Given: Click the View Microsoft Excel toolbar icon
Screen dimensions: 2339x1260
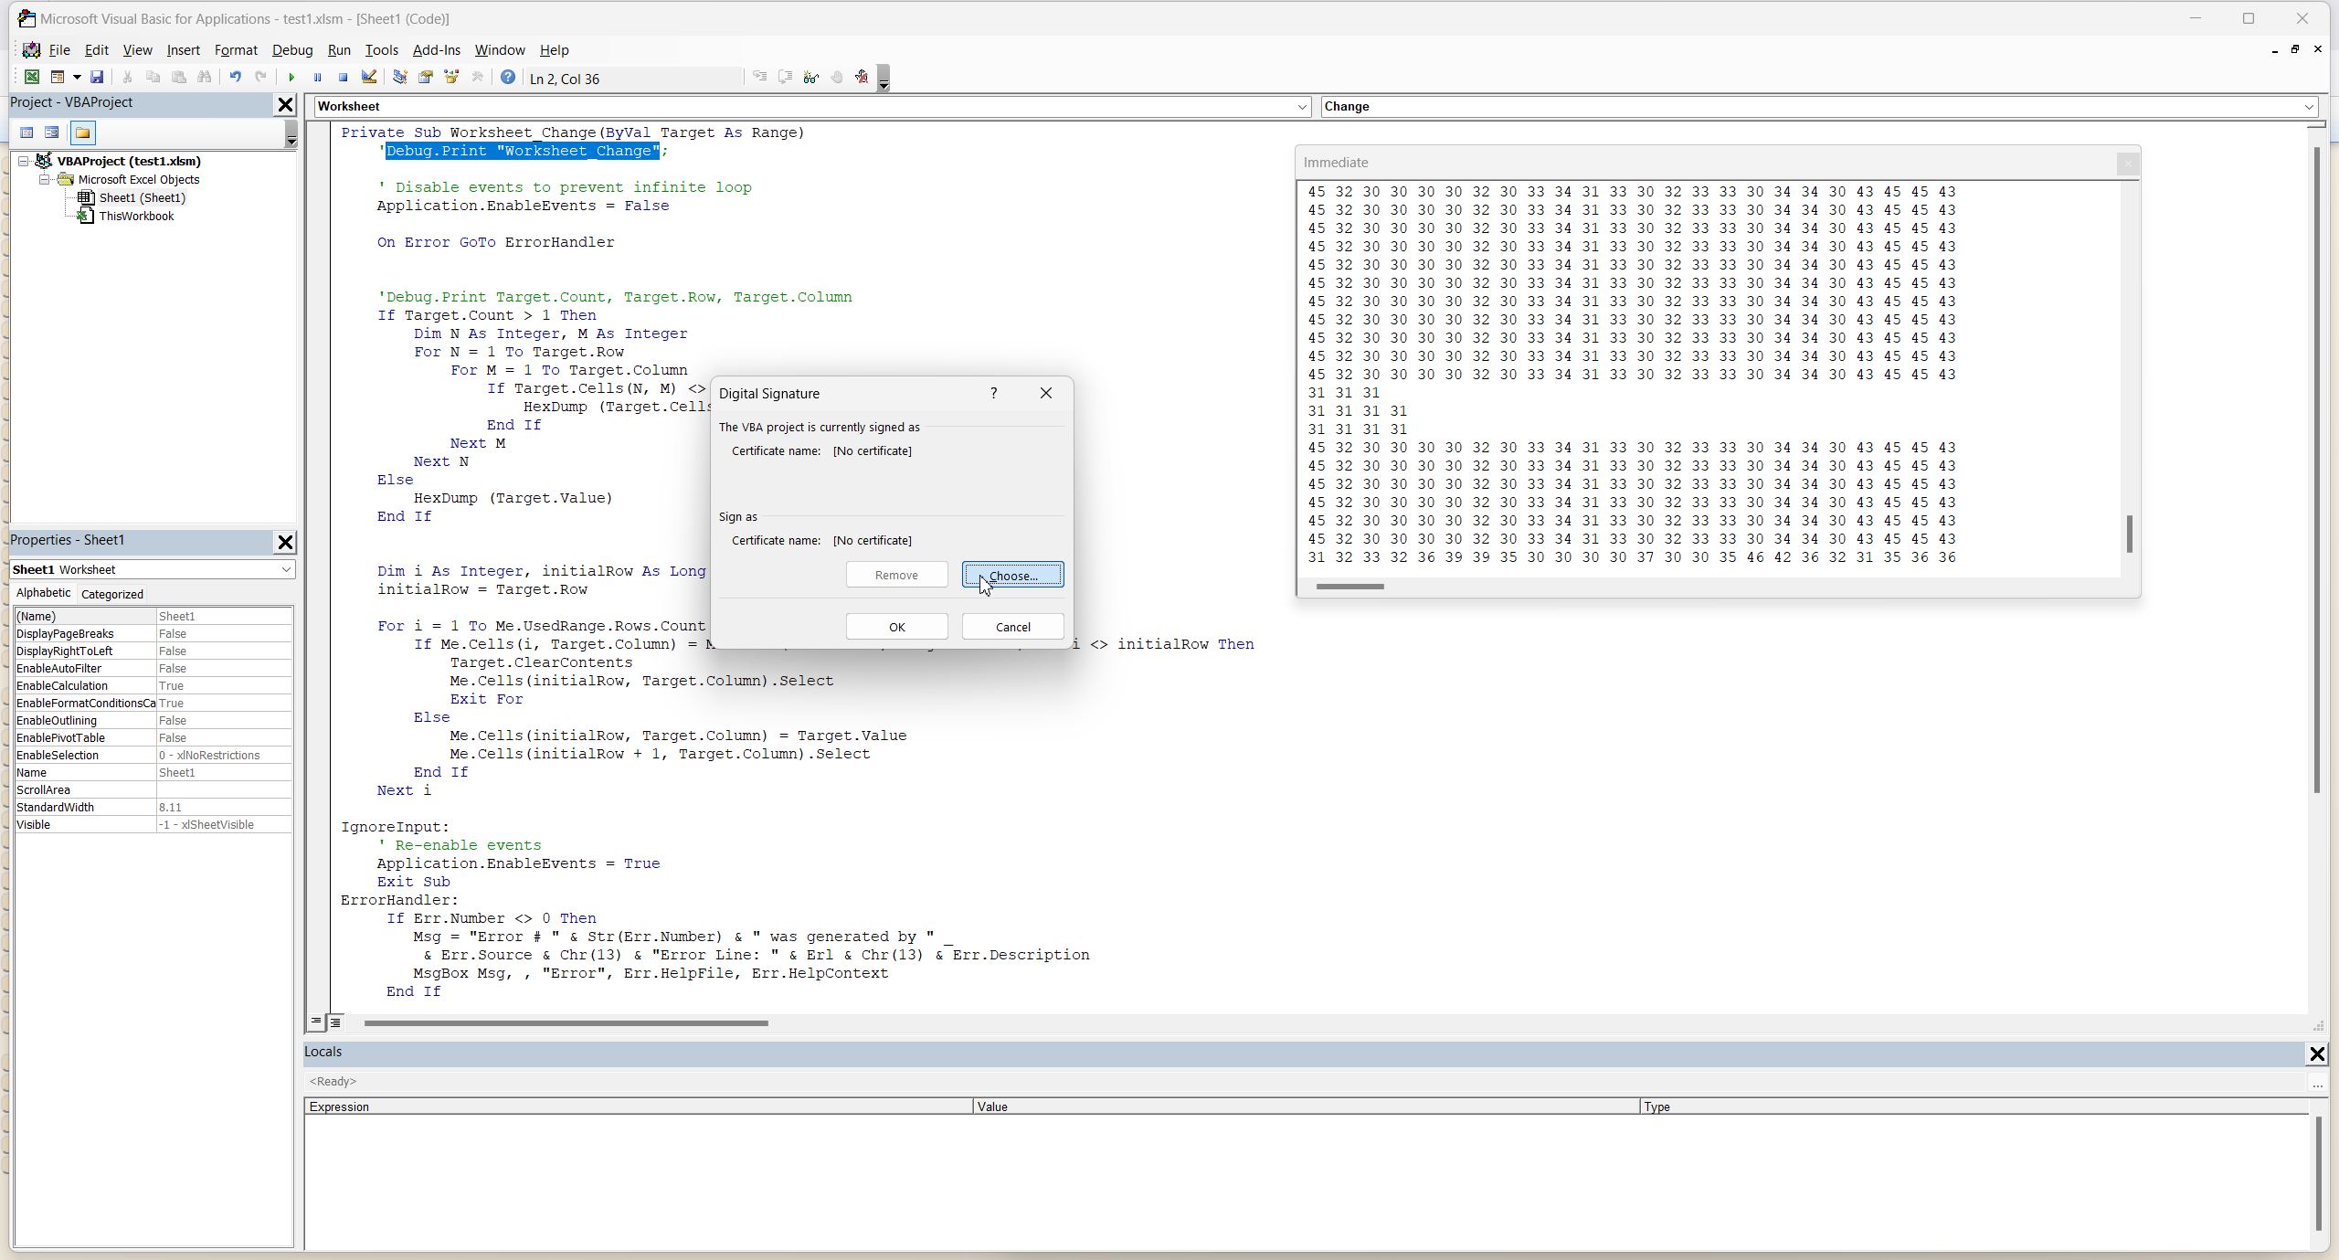Looking at the screenshot, I should 32,78.
